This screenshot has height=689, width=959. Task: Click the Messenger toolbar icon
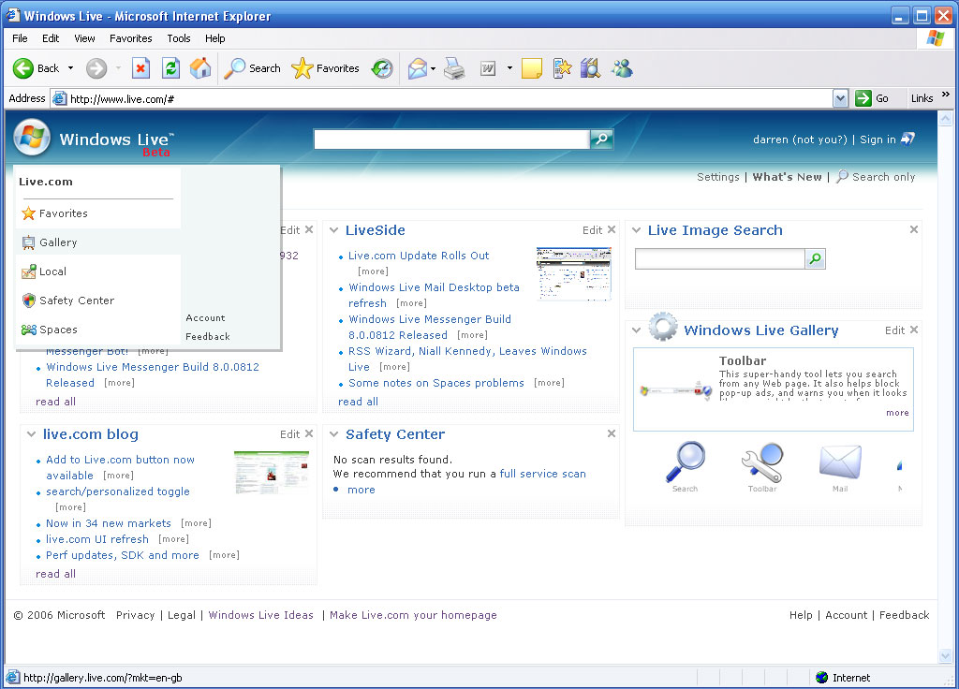pos(622,68)
